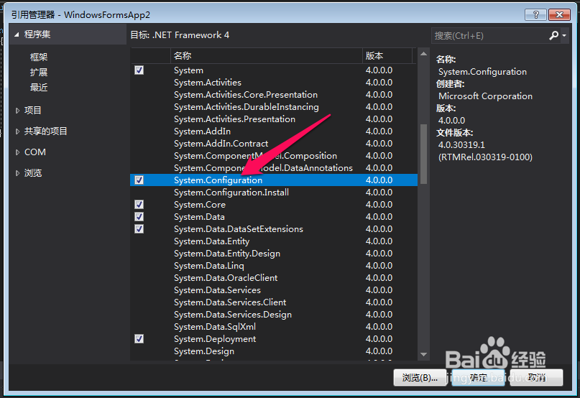Select System.Data.Entity.Design row
580x398 pixels.
[274, 254]
